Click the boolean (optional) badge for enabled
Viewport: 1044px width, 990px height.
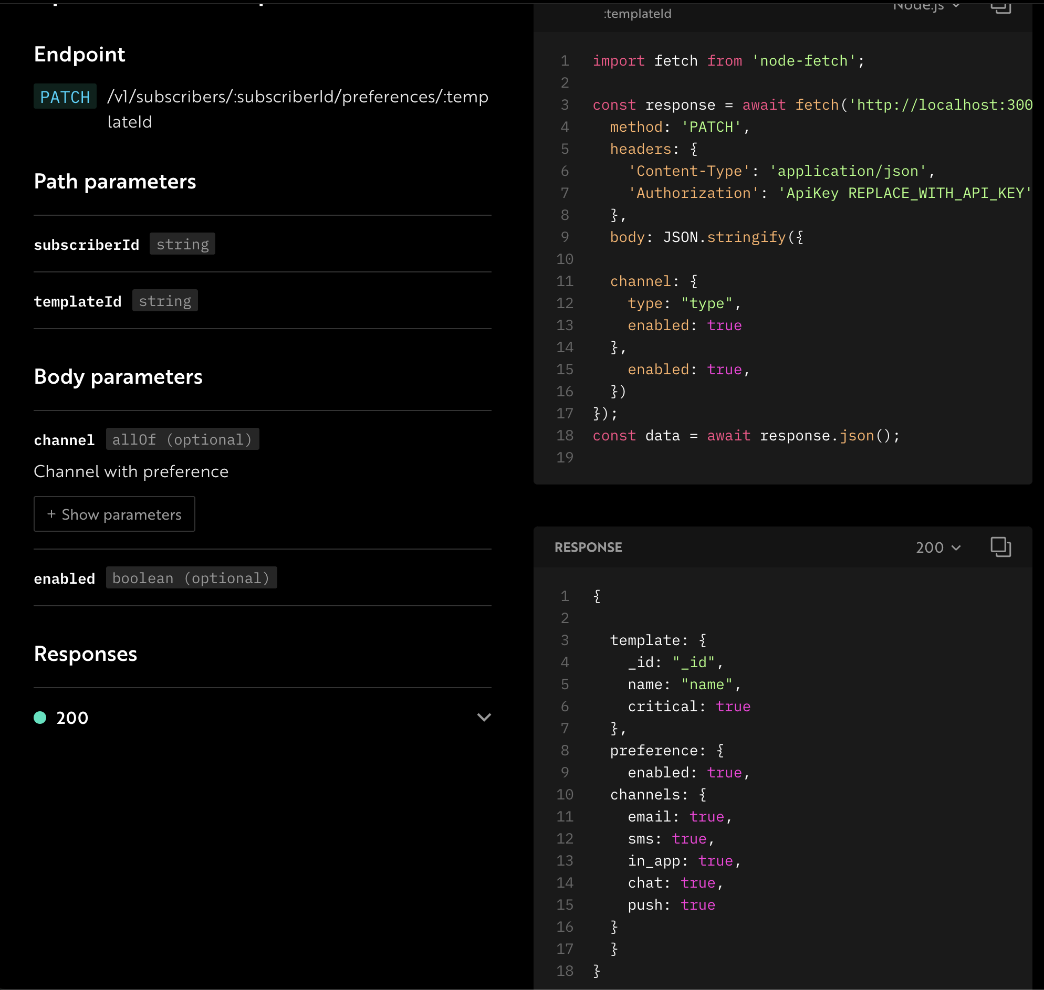[x=191, y=578]
